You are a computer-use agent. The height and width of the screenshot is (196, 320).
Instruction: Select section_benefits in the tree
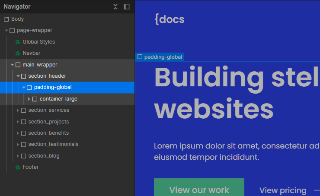click(x=48, y=133)
